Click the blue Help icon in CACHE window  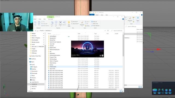coord(123,19)
